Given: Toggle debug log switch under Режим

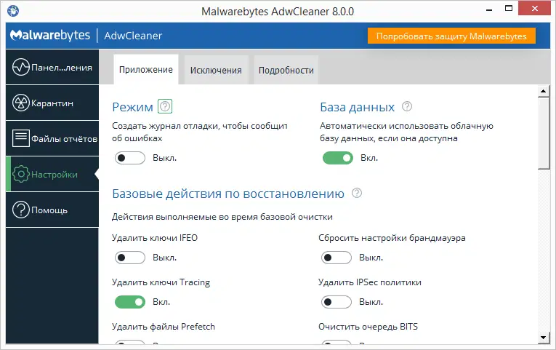Looking at the screenshot, I should [x=130, y=158].
